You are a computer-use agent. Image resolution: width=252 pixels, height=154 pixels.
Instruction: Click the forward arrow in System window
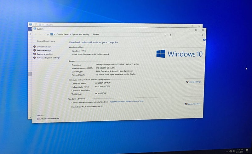point(40,34)
